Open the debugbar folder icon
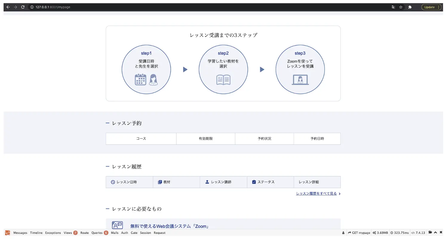Viewport: 447px width, 244px height. (x=430, y=232)
